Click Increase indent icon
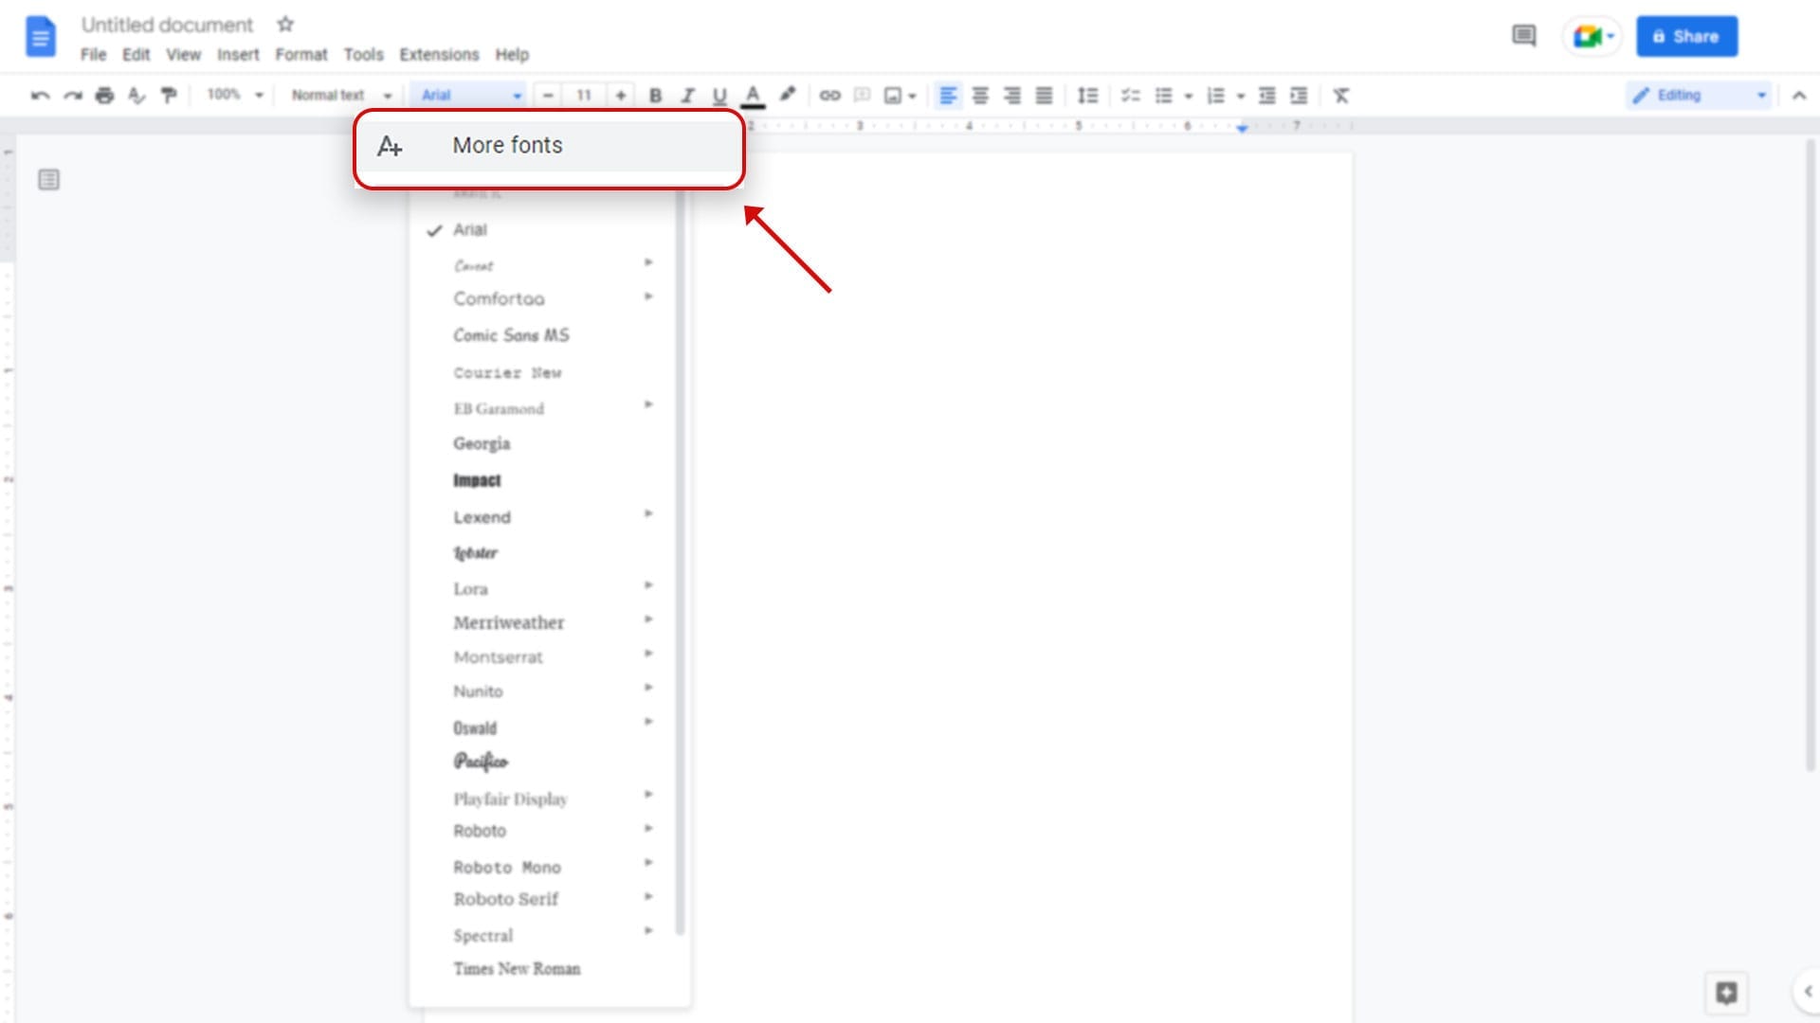The height and width of the screenshot is (1023, 1820). [1299, 95]
